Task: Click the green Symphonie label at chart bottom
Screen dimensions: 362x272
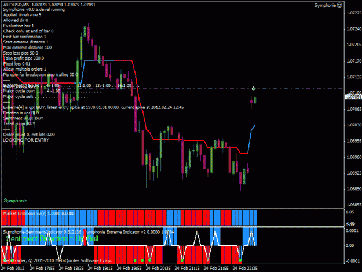Action: [x=16, y=201]
